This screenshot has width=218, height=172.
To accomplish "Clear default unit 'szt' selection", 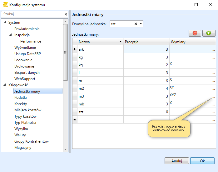I will [x=136, y=24].
